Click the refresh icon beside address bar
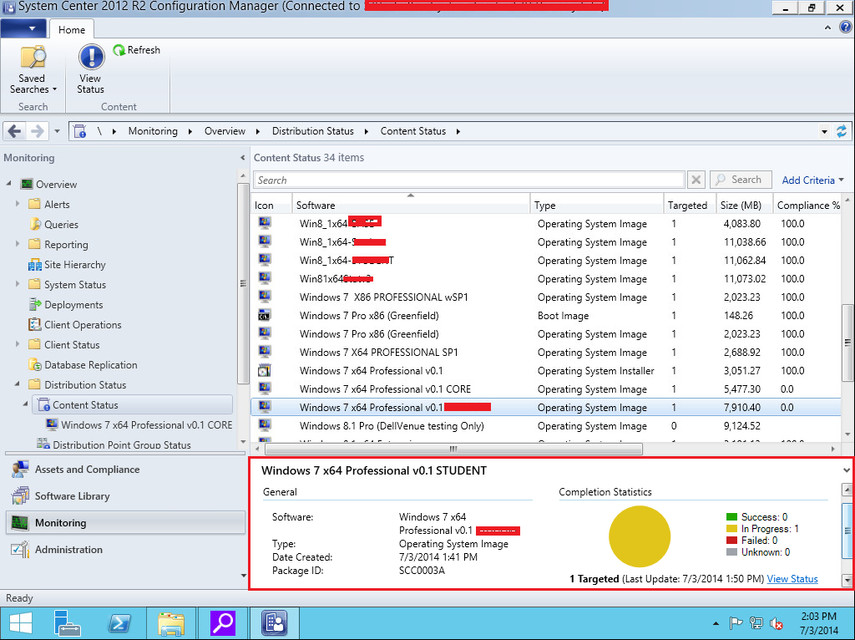 click(842, 131)
